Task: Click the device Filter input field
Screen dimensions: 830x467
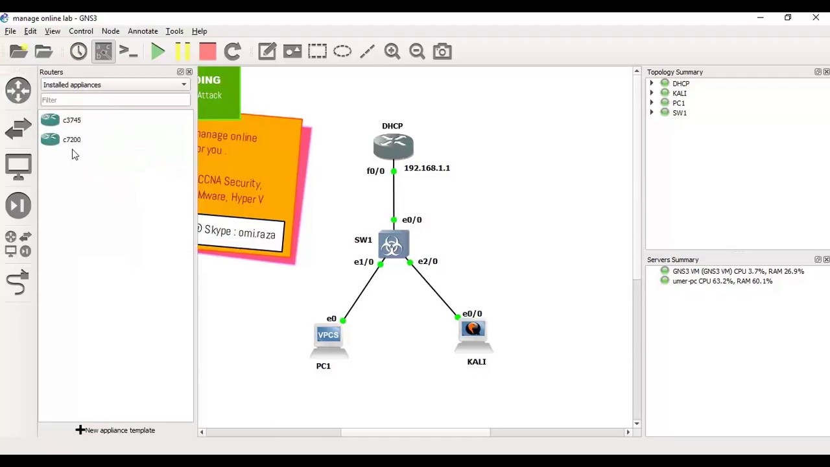Action: [115, 100]
